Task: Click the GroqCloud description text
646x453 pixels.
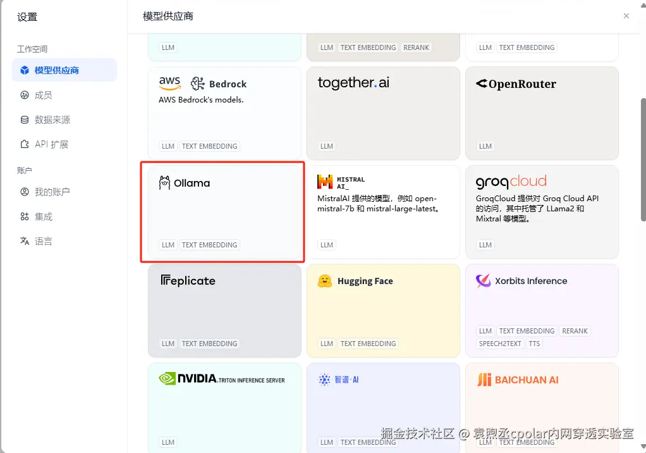Action: click(x=537, y=209)
